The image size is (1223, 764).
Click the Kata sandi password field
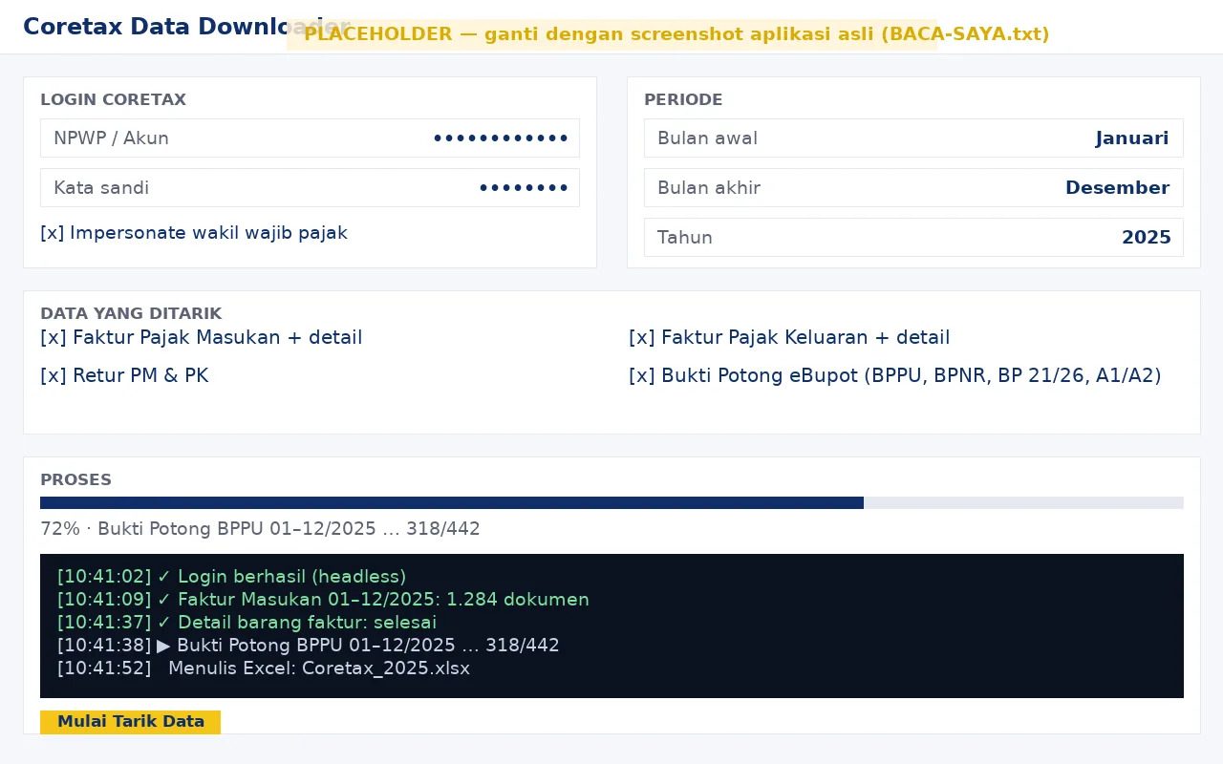tap(310, 188)
